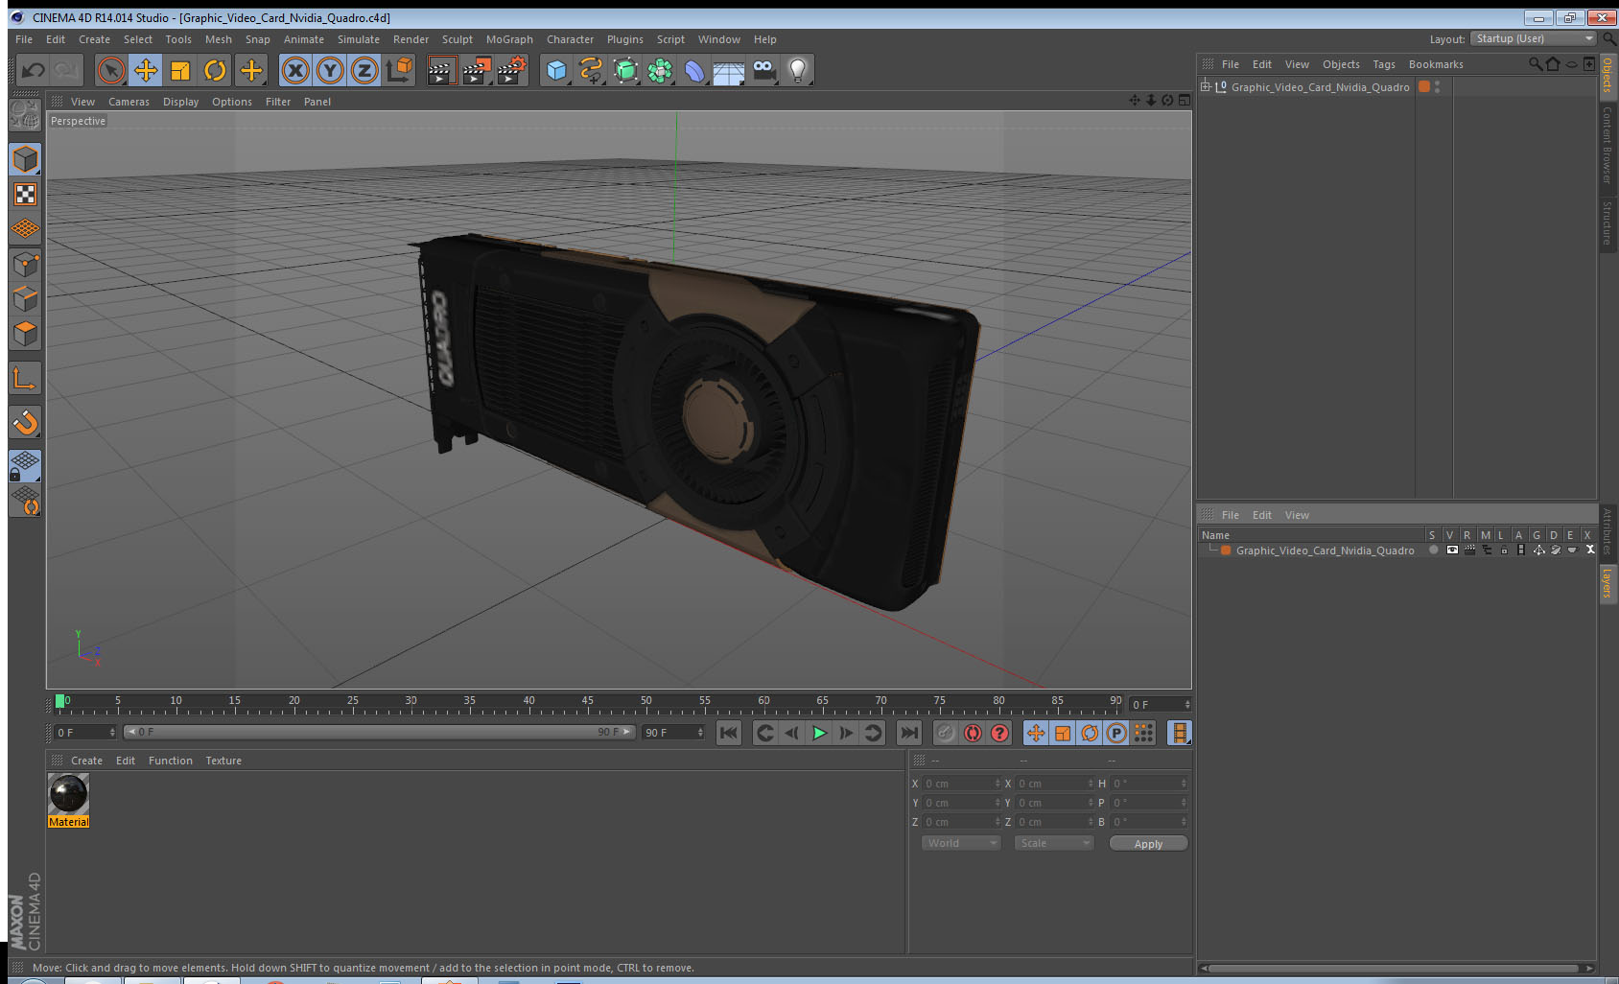This screenshot has width=1619, height=984.
Task: Switch to the Structure side tab
Action: [x=1607, y=223]
